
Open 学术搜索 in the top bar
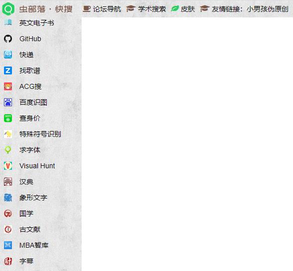coord(152,9)
